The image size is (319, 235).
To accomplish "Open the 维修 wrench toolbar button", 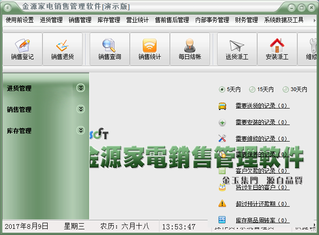I will coord(308,49).
